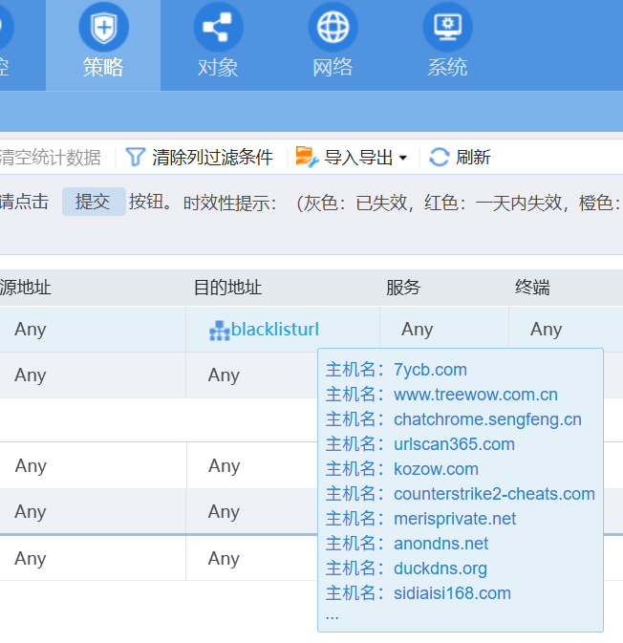
Task: Open the 对象 share-node icon
Action: click(218, 27)
